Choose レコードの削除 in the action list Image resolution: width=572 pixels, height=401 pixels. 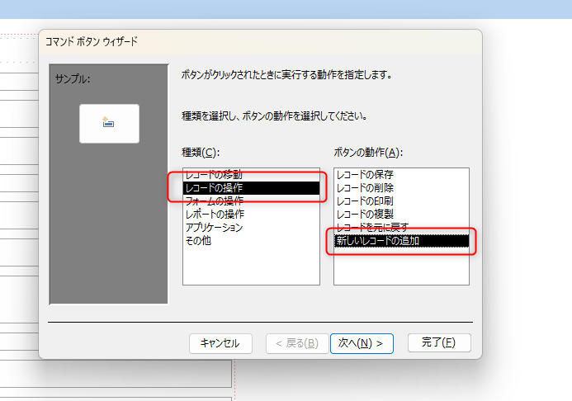(365, 188)
